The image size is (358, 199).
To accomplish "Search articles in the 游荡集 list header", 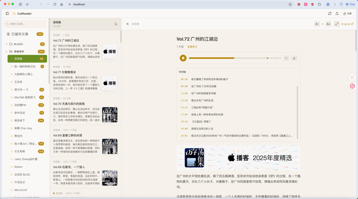I will click(116, 24).
